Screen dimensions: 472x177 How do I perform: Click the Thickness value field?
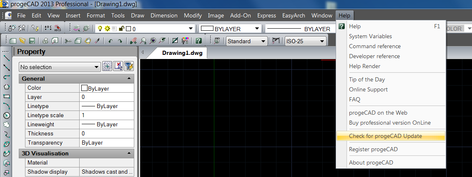pos(107,133)
